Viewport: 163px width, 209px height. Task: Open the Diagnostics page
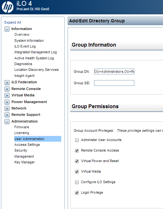point(23,64)
